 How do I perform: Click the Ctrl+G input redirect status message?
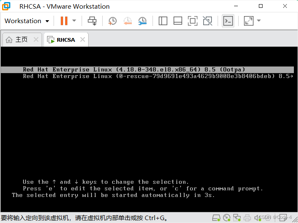click(84, 218)
